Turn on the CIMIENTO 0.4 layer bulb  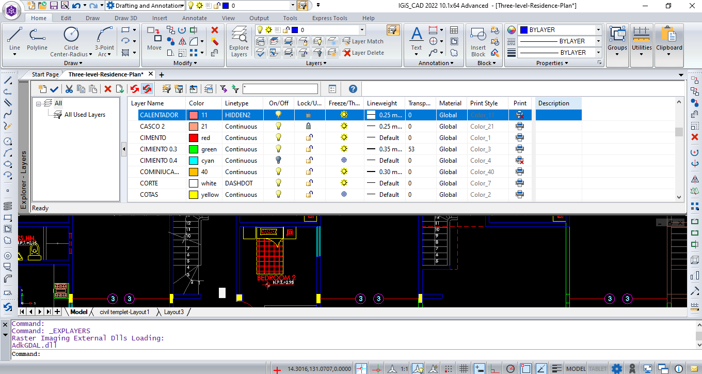tap(278, 161)
